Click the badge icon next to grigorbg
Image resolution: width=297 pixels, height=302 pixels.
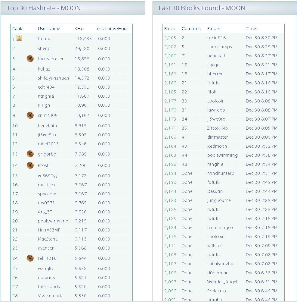[30, 154]
